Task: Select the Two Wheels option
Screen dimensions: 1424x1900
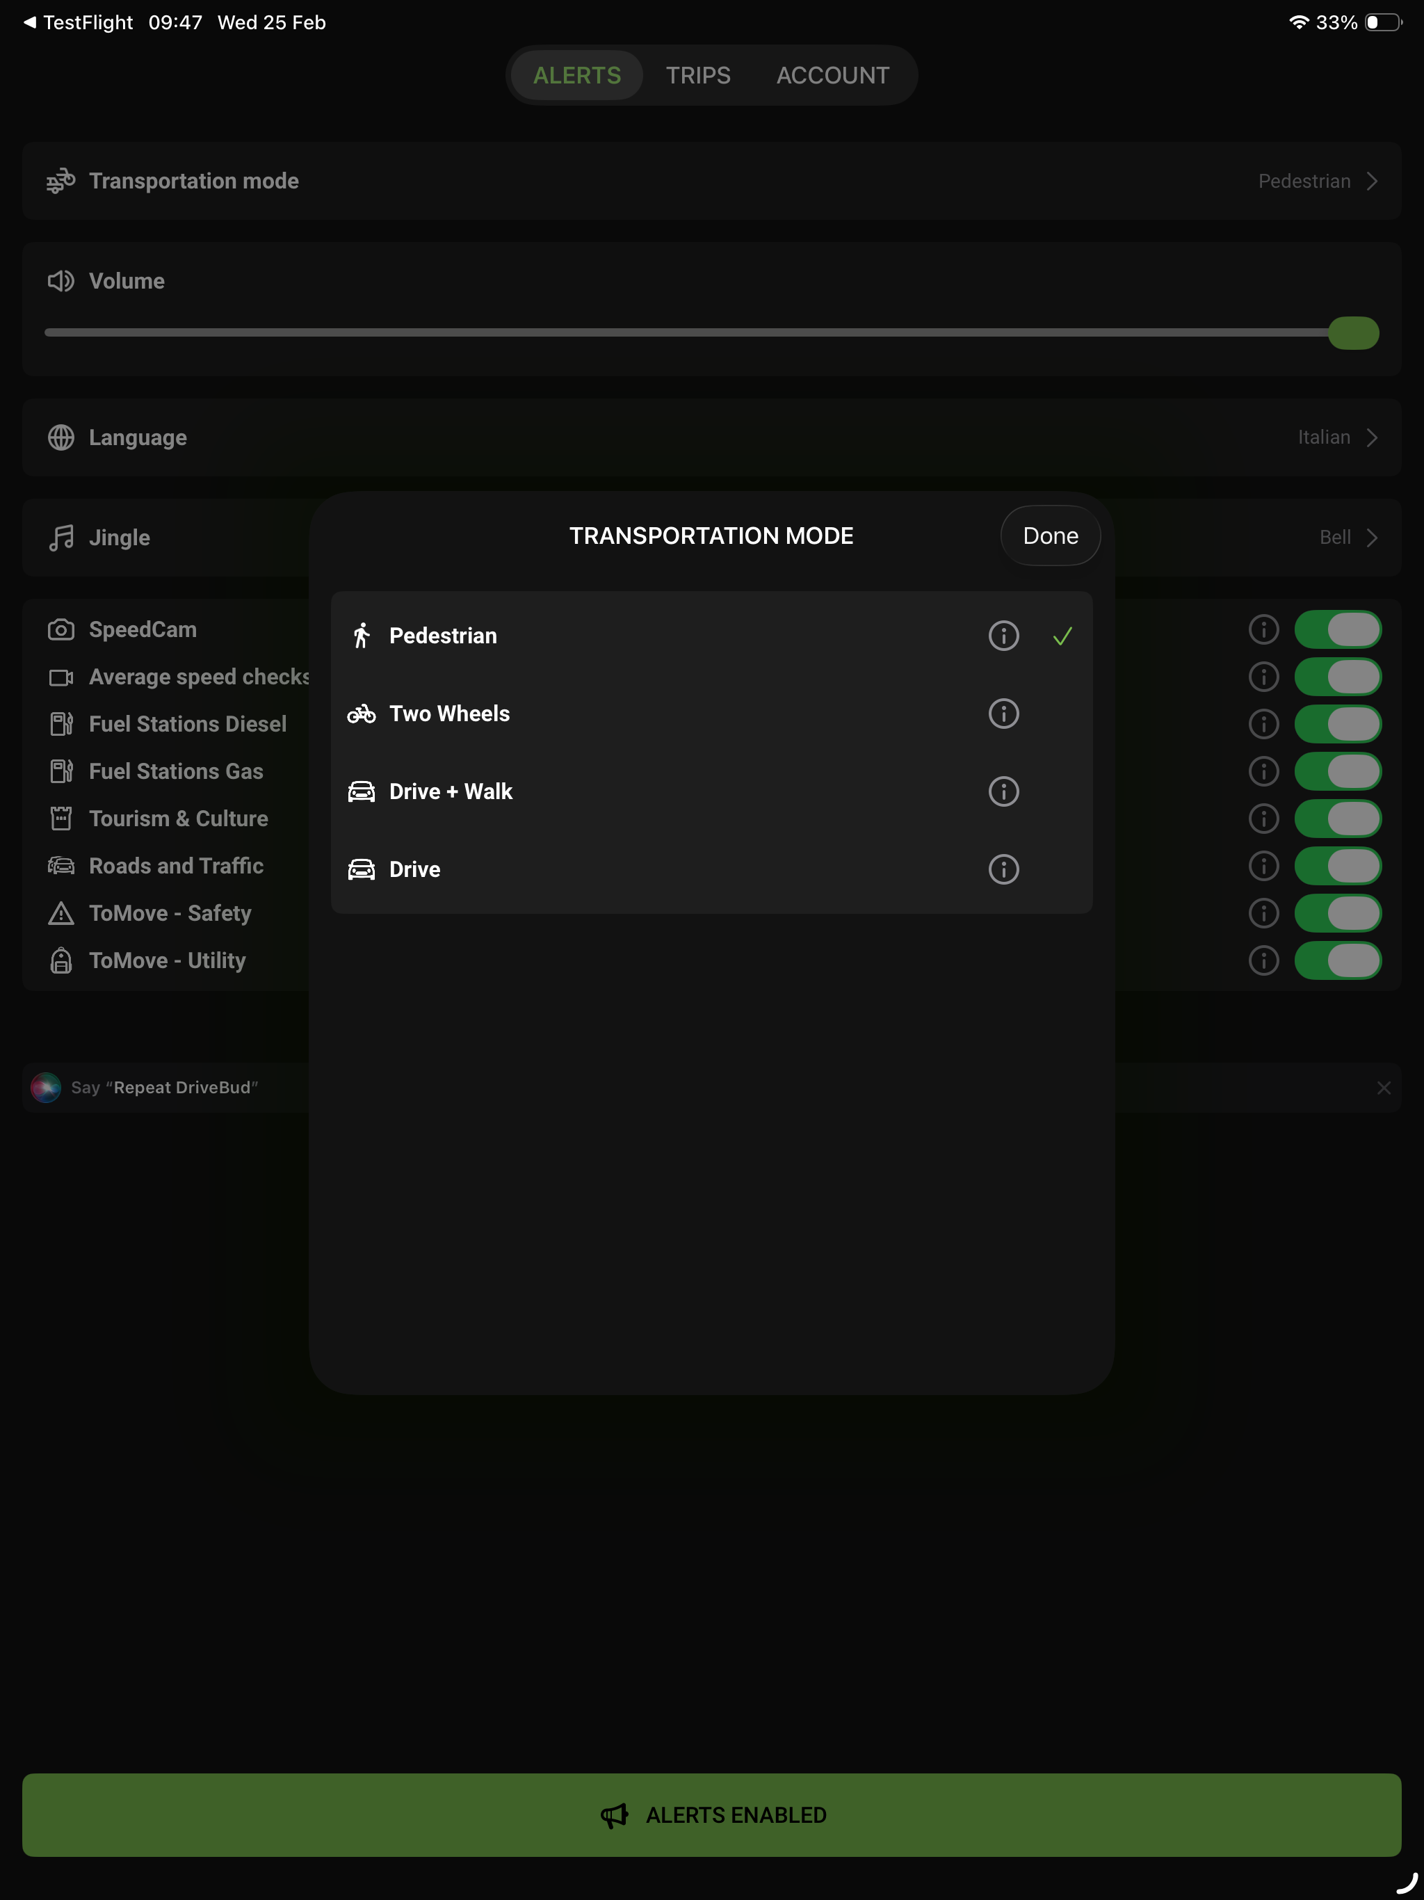Action: (x=711, y=714)
